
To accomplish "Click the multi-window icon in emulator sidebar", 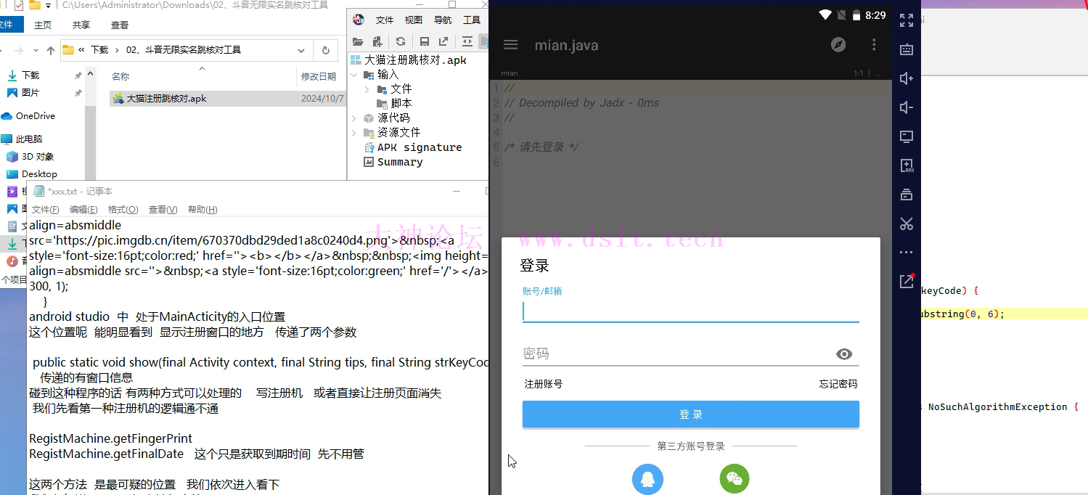I will [x=907, y=195].
